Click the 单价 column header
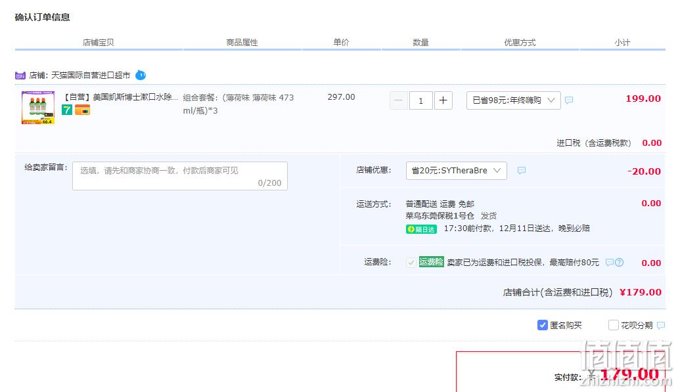The image size is (678, 392). [341, 43]
